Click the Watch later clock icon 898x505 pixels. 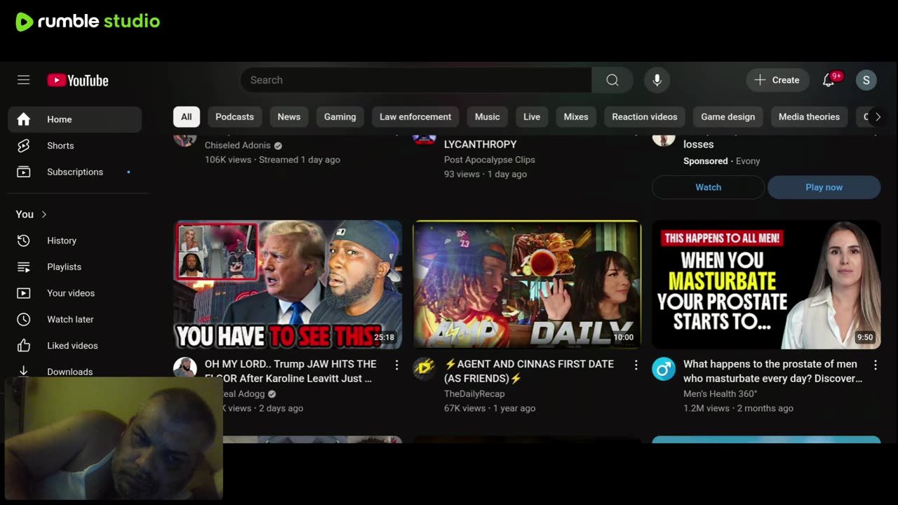24,319
